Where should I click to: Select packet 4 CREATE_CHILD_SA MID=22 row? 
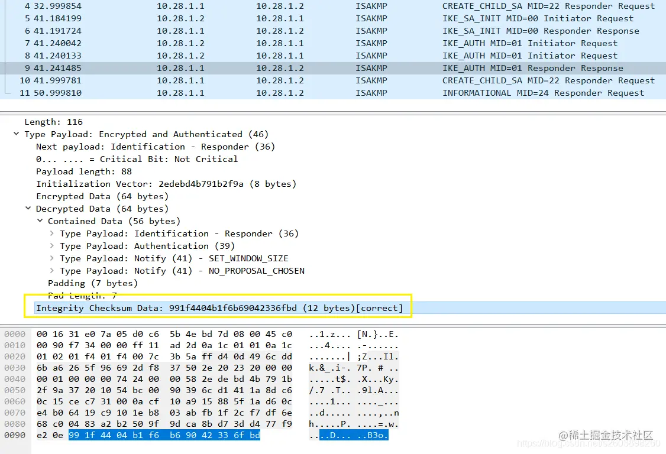(333, 6)
